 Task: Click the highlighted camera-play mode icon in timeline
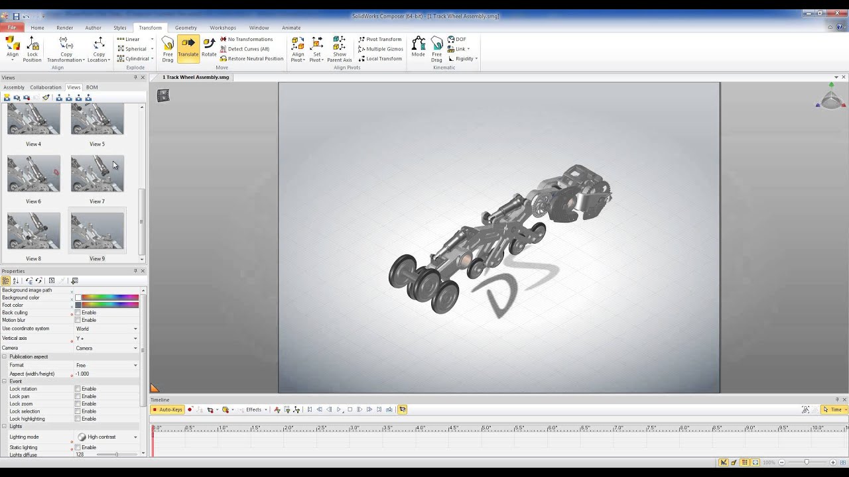click(403, 409)
